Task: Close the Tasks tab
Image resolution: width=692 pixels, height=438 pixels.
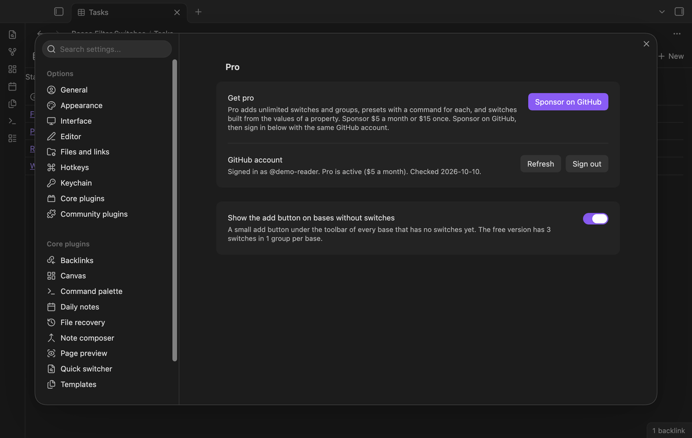Action: pos(177,12)
